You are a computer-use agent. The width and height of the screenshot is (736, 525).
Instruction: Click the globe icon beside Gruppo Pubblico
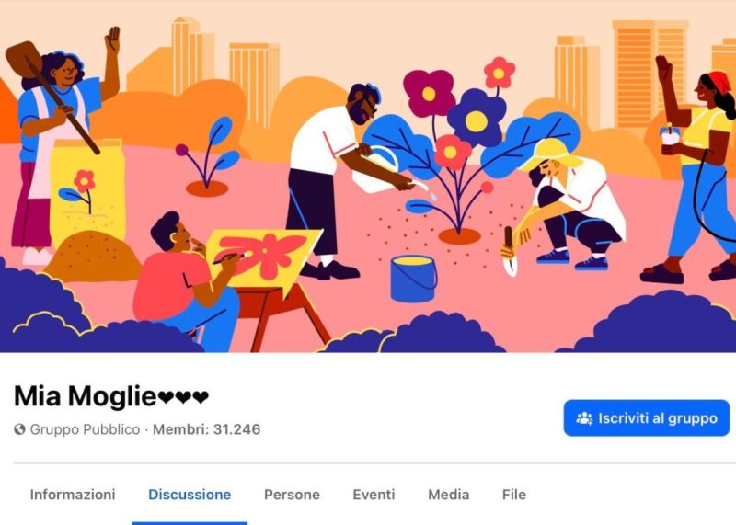[19, 429]
